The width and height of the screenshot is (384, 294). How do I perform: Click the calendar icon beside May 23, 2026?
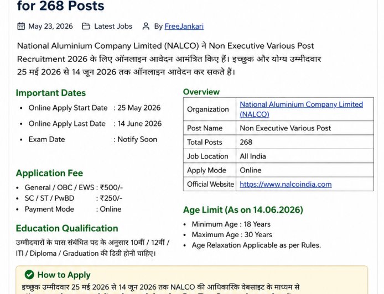click(x=21, y=26)
